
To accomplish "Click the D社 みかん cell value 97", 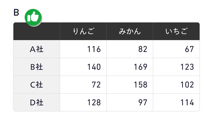I will pos(143,102).
